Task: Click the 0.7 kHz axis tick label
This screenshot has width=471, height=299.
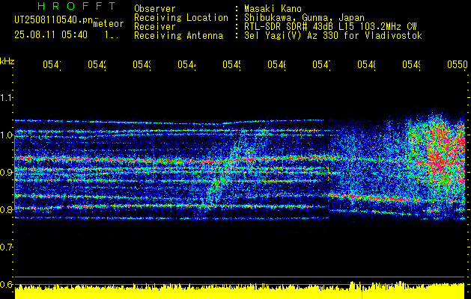Action: [x=6, y=247]
